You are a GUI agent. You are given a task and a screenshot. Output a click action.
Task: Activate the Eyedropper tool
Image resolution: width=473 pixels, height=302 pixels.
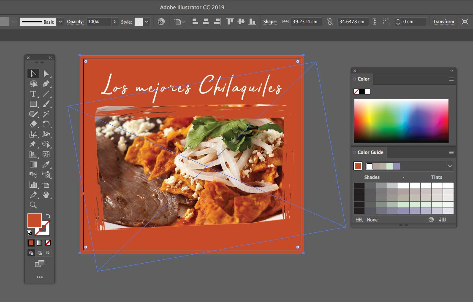point(46,164)
